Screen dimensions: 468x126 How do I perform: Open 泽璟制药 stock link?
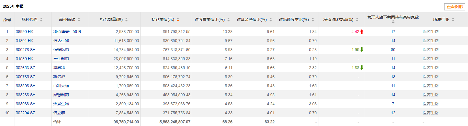coord(61,95)
